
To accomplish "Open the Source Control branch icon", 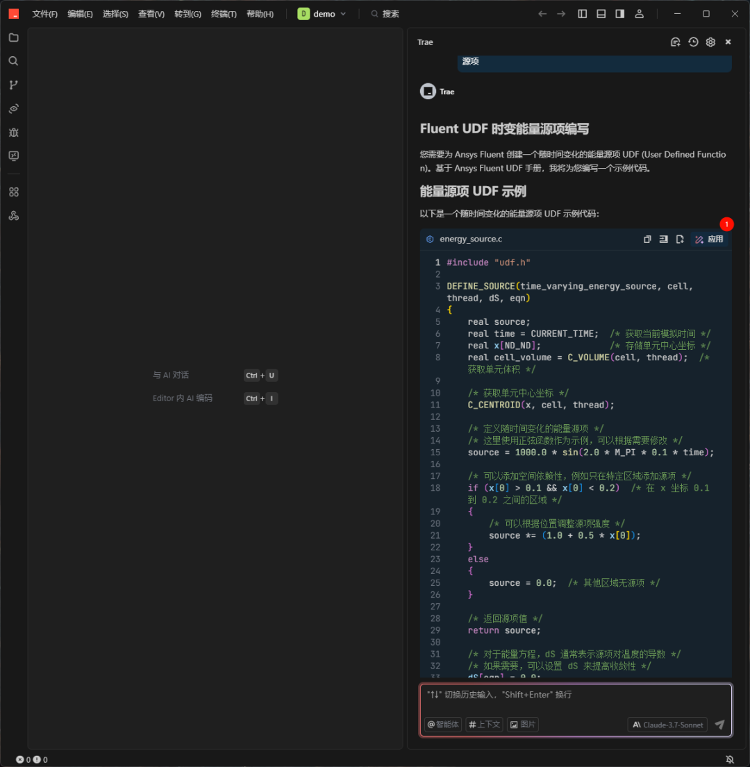I will coord(13,85).
